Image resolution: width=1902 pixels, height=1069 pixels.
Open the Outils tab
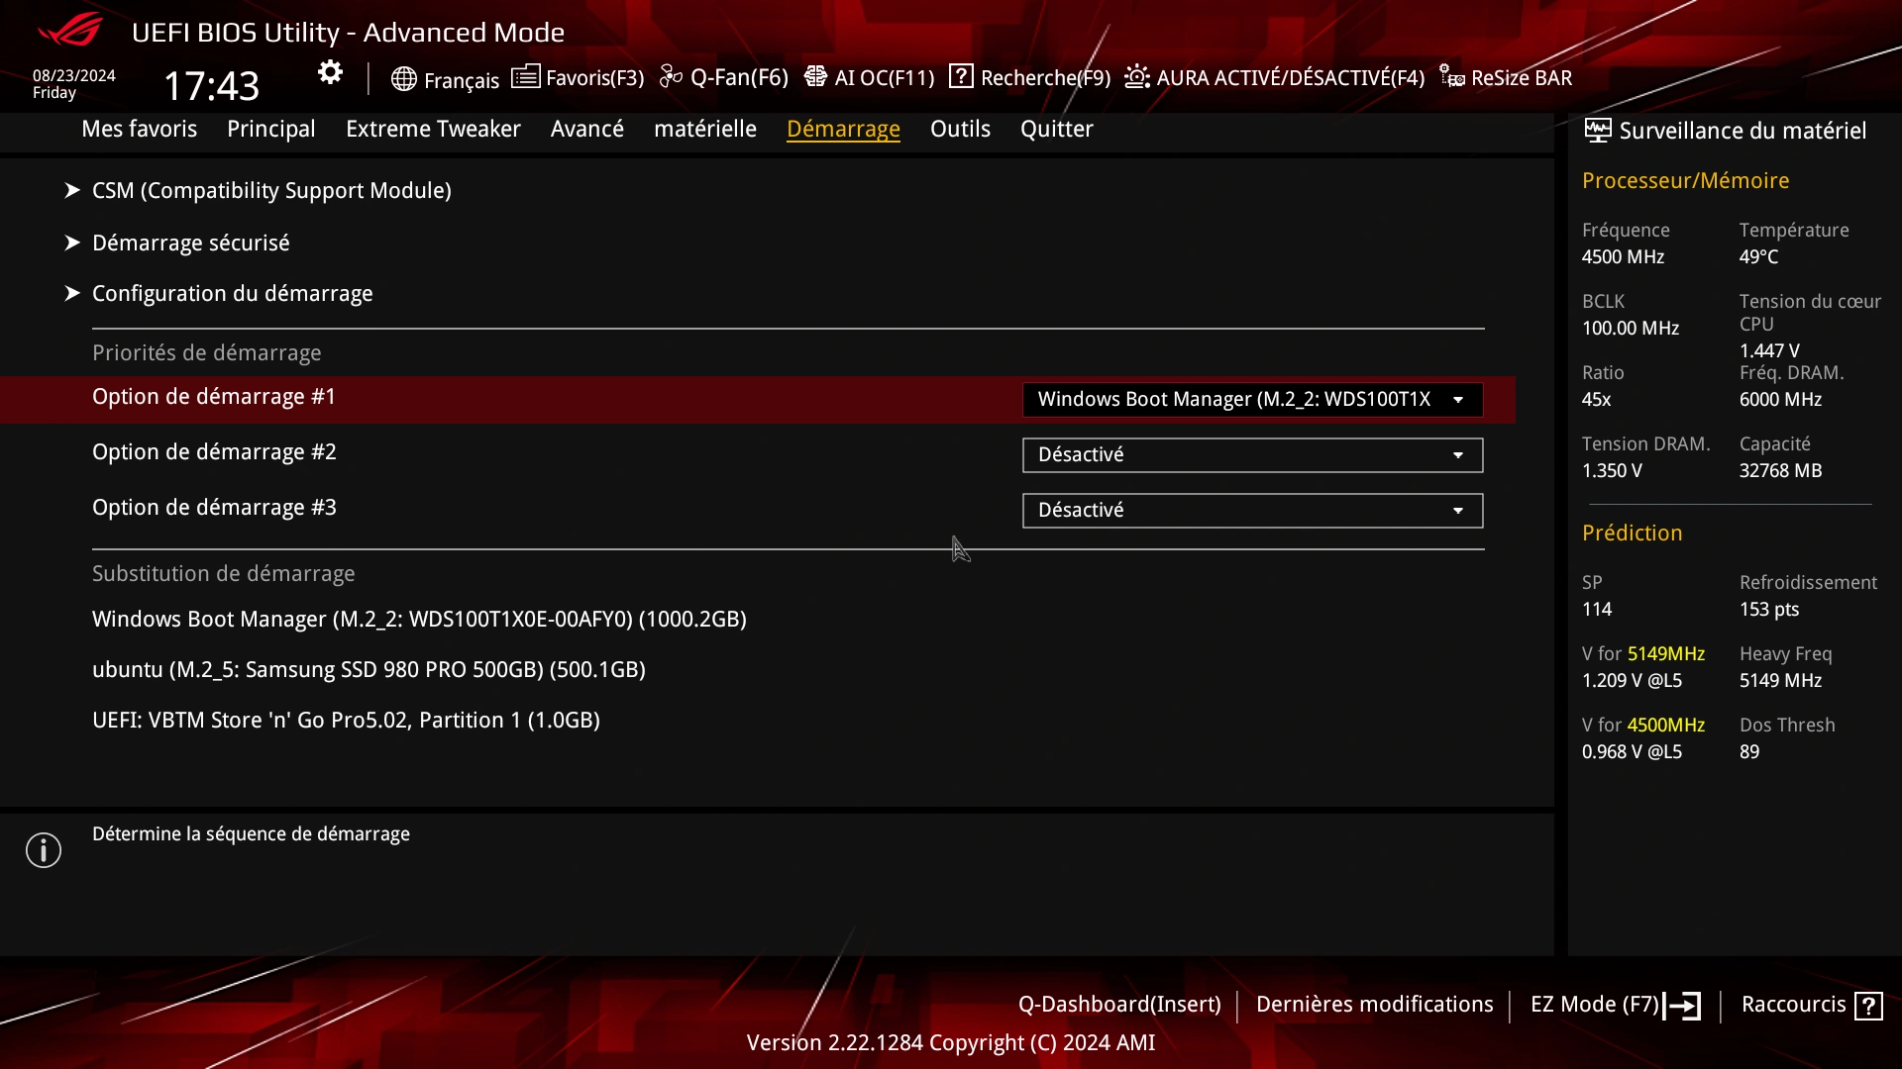point(960,129)
